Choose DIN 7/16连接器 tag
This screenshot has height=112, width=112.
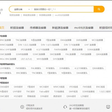coord(72,45)
